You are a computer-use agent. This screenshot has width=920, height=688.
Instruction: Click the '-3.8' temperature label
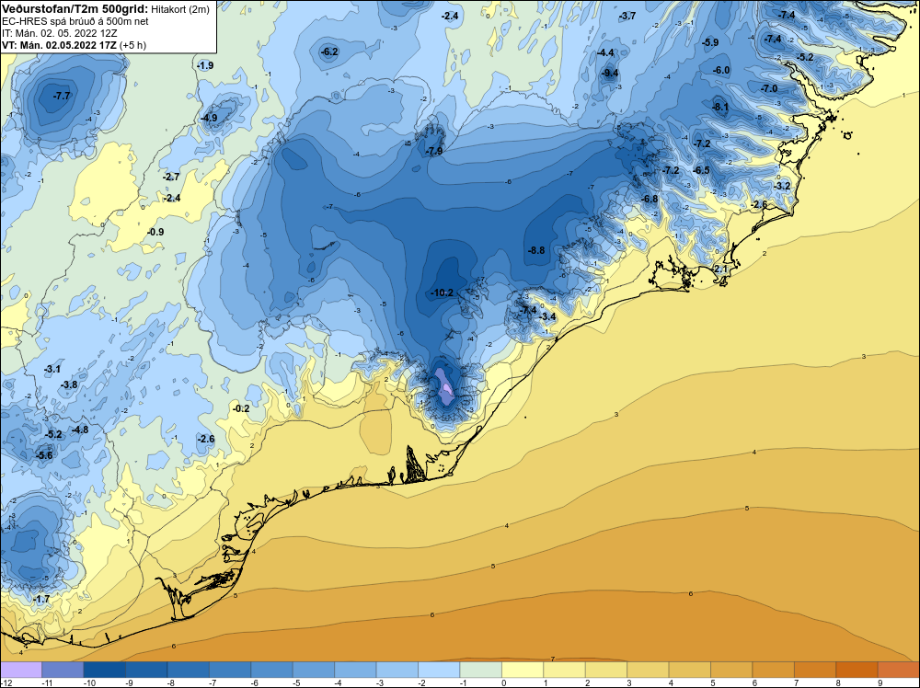[69, 384]
